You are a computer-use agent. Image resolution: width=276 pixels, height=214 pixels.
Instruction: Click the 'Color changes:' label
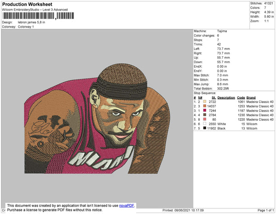pos(204,36)
